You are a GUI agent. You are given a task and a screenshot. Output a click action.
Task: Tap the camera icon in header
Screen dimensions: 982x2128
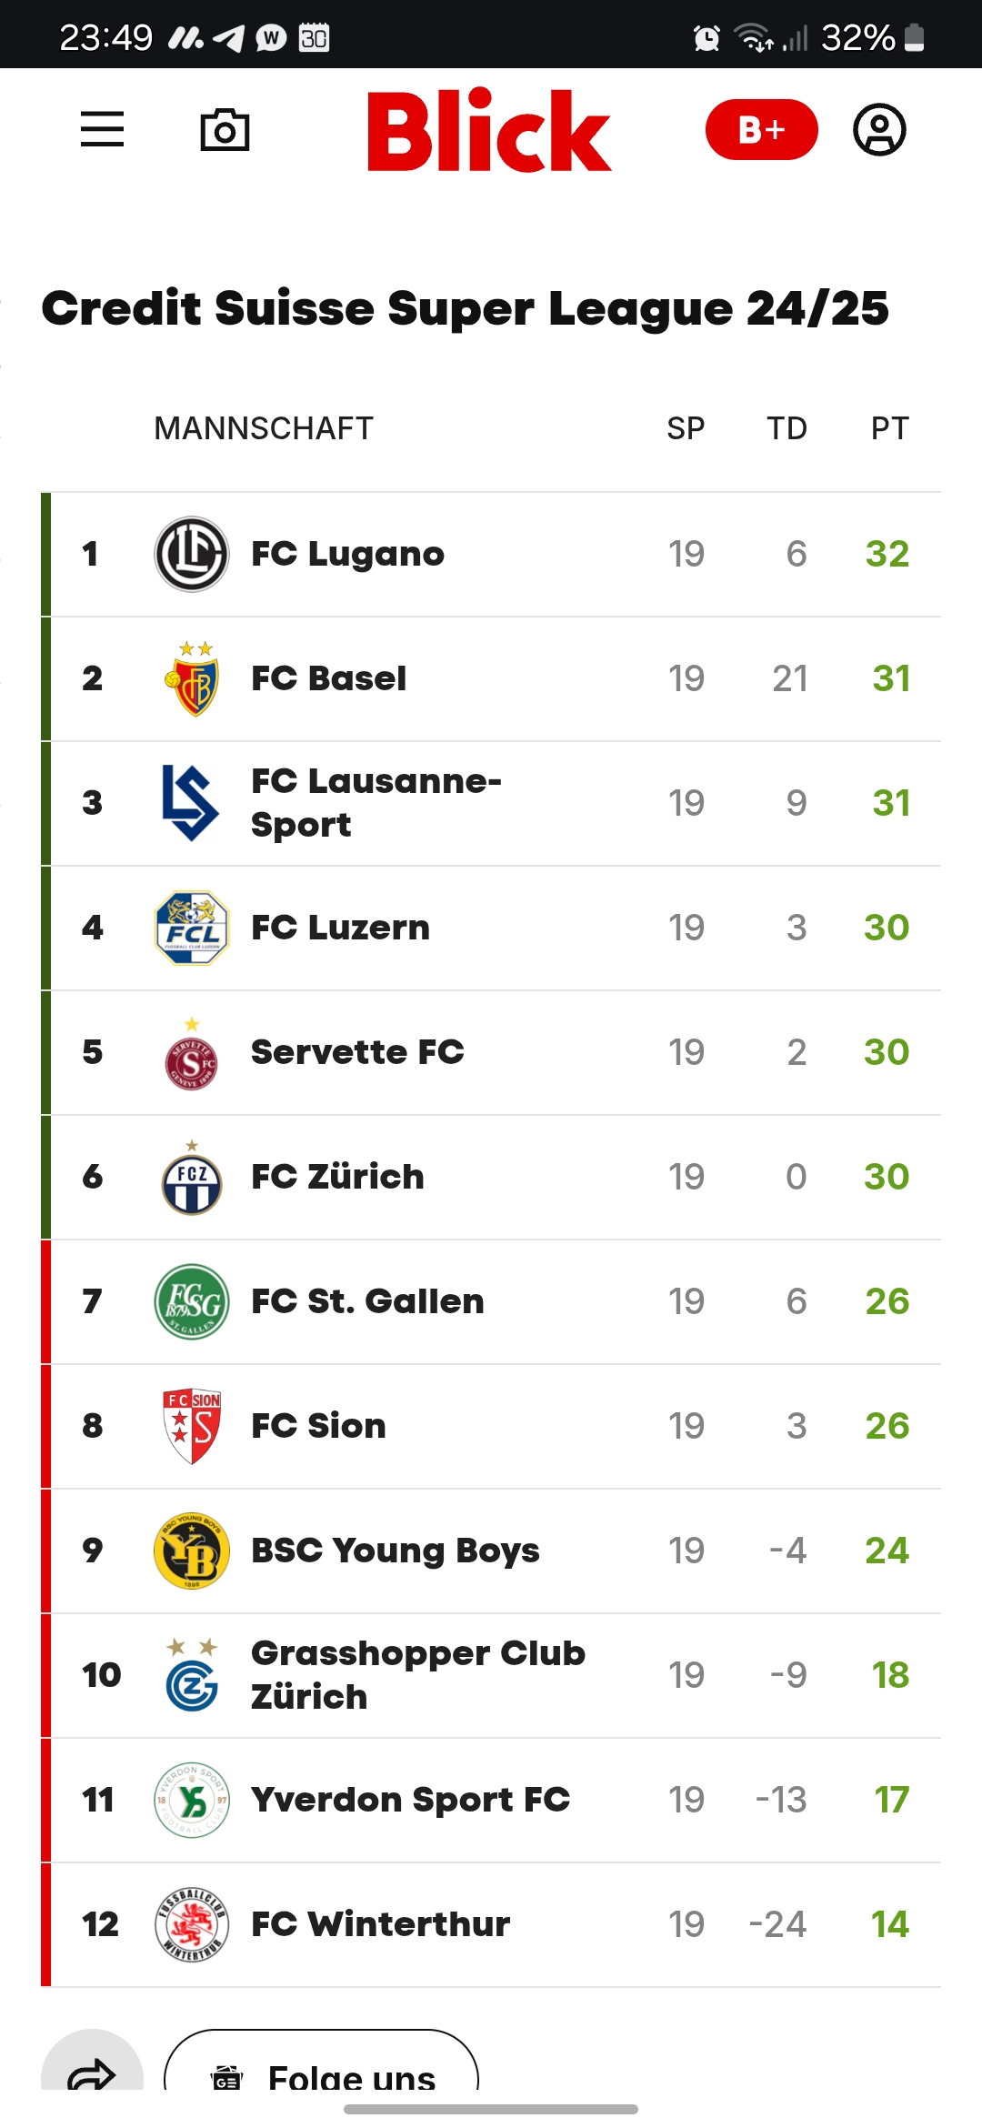[225, 130]
